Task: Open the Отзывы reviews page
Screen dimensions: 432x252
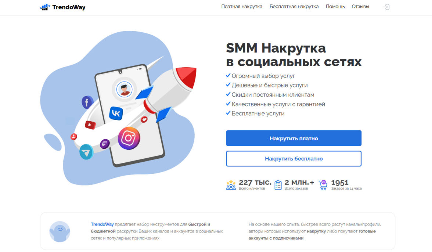Action: [x=360, y=7]
